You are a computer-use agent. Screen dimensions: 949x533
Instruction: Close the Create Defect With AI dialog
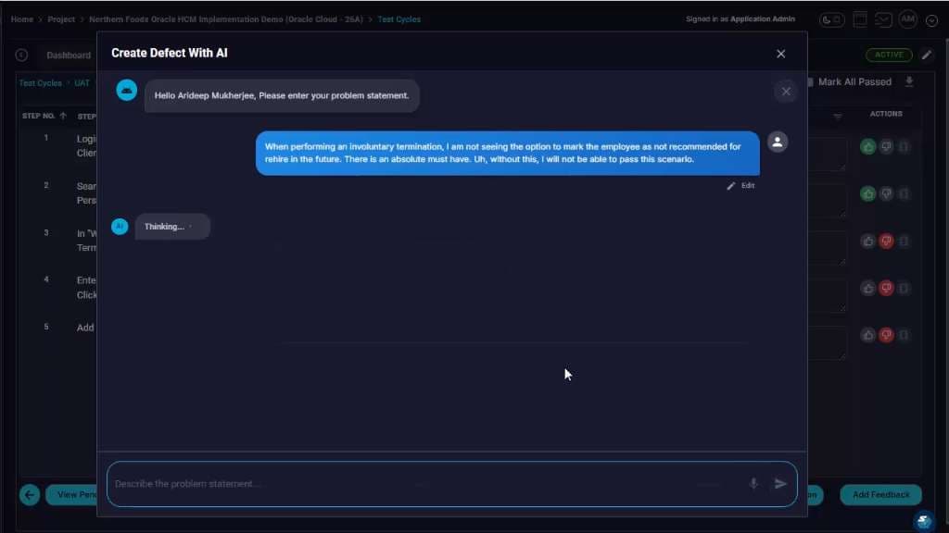780,54
